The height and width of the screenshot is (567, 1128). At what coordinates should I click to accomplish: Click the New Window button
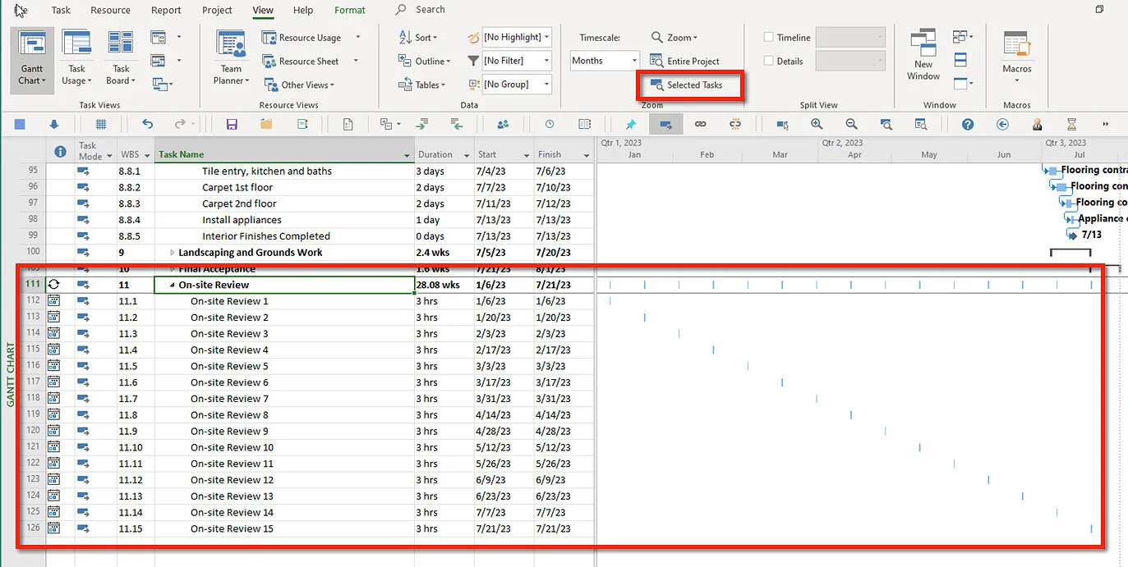(x=923, y=56)
